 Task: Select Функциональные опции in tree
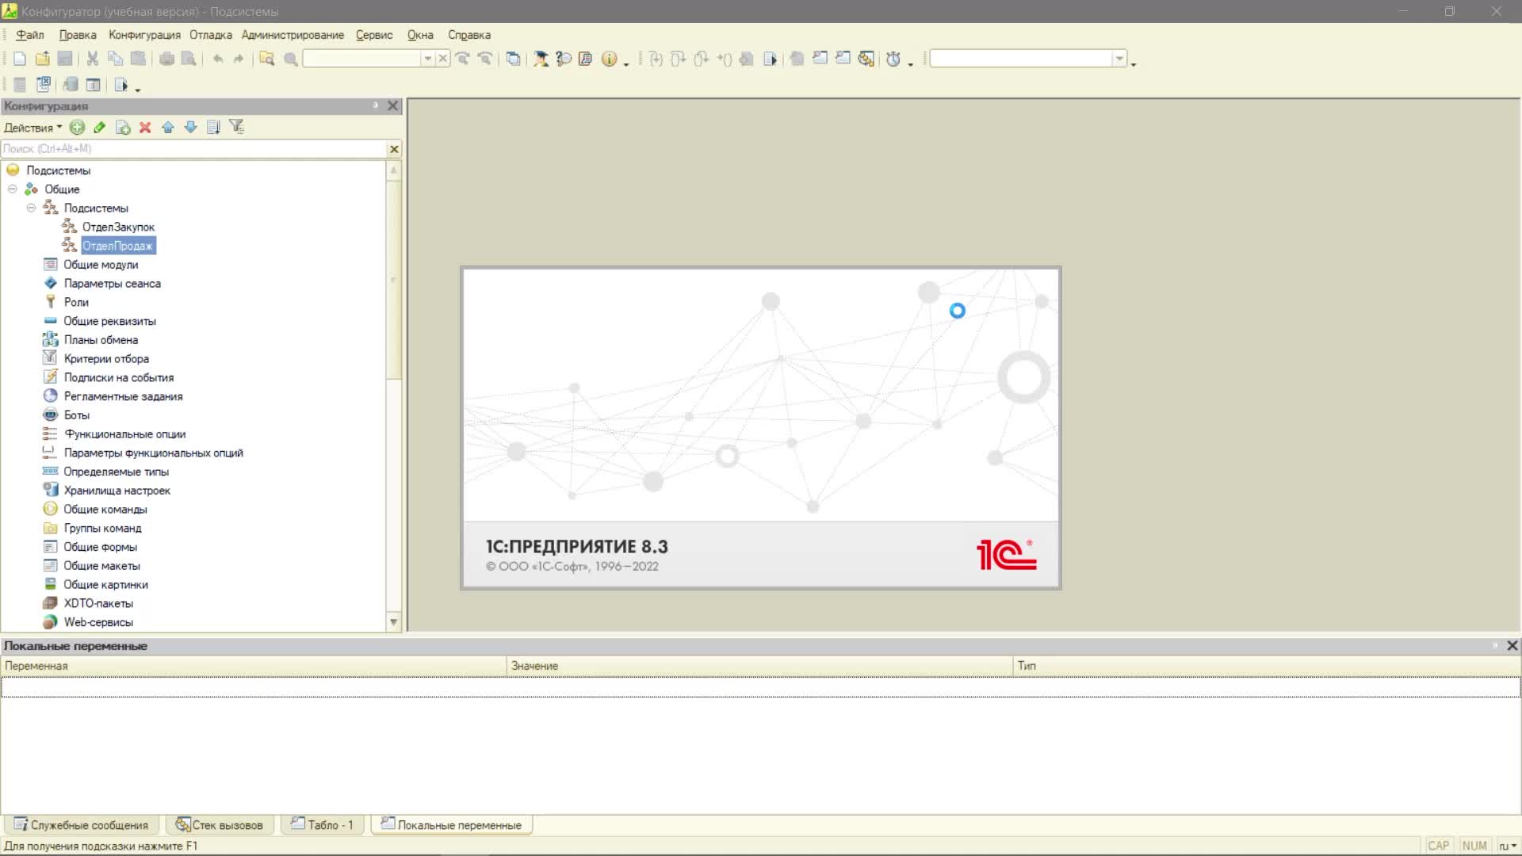coord(124,434)
